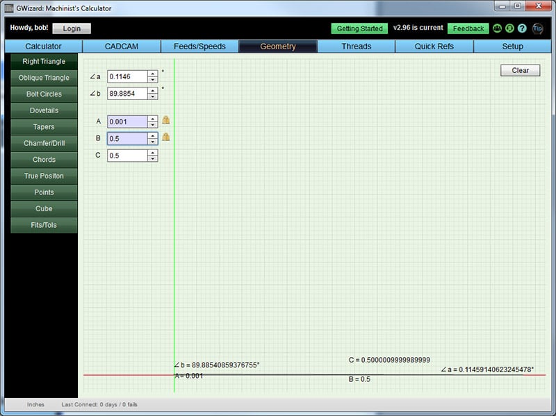This screenshot has height=416, width=556.
Task: Toggle units by clicking Inches
Action: (35, 404)
